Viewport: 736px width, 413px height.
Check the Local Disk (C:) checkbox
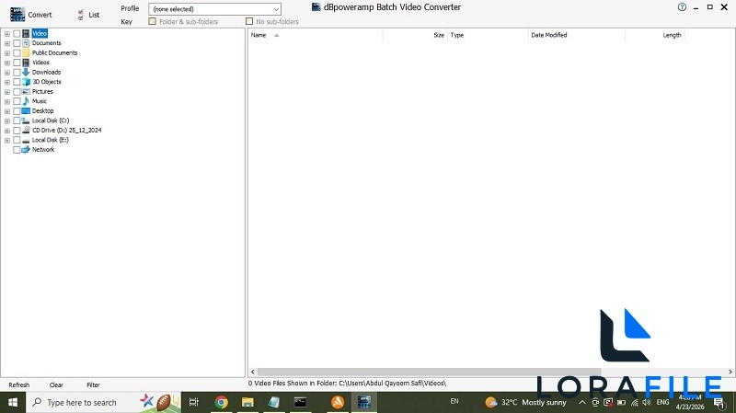(x=17, y=120)
